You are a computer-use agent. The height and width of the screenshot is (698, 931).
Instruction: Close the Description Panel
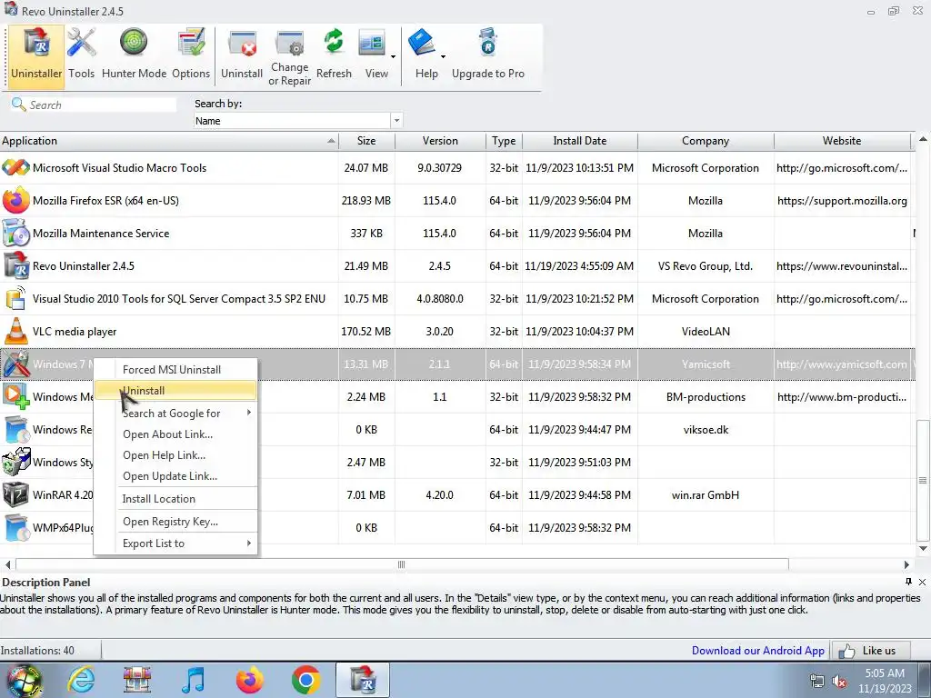coord(922,582)
